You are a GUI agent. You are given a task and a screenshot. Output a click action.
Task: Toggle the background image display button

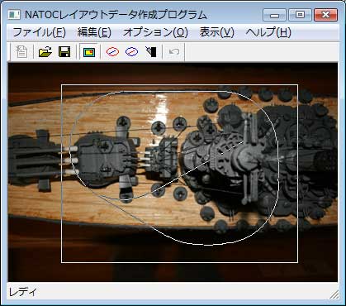coord(89,52)
